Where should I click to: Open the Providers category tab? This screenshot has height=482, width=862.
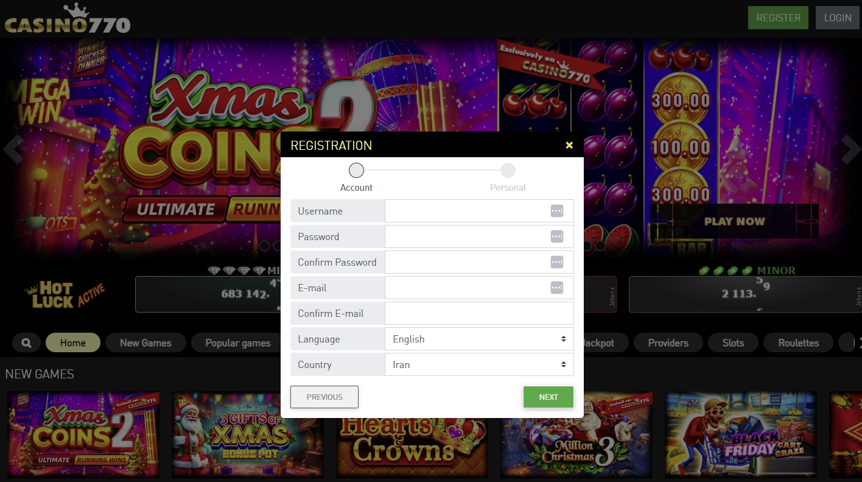point(668,343)
